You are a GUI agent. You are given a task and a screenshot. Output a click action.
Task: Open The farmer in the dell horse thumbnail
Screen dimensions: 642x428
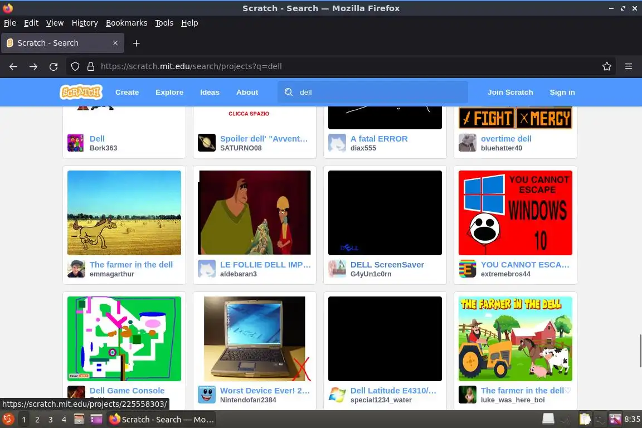coord(124,212)
